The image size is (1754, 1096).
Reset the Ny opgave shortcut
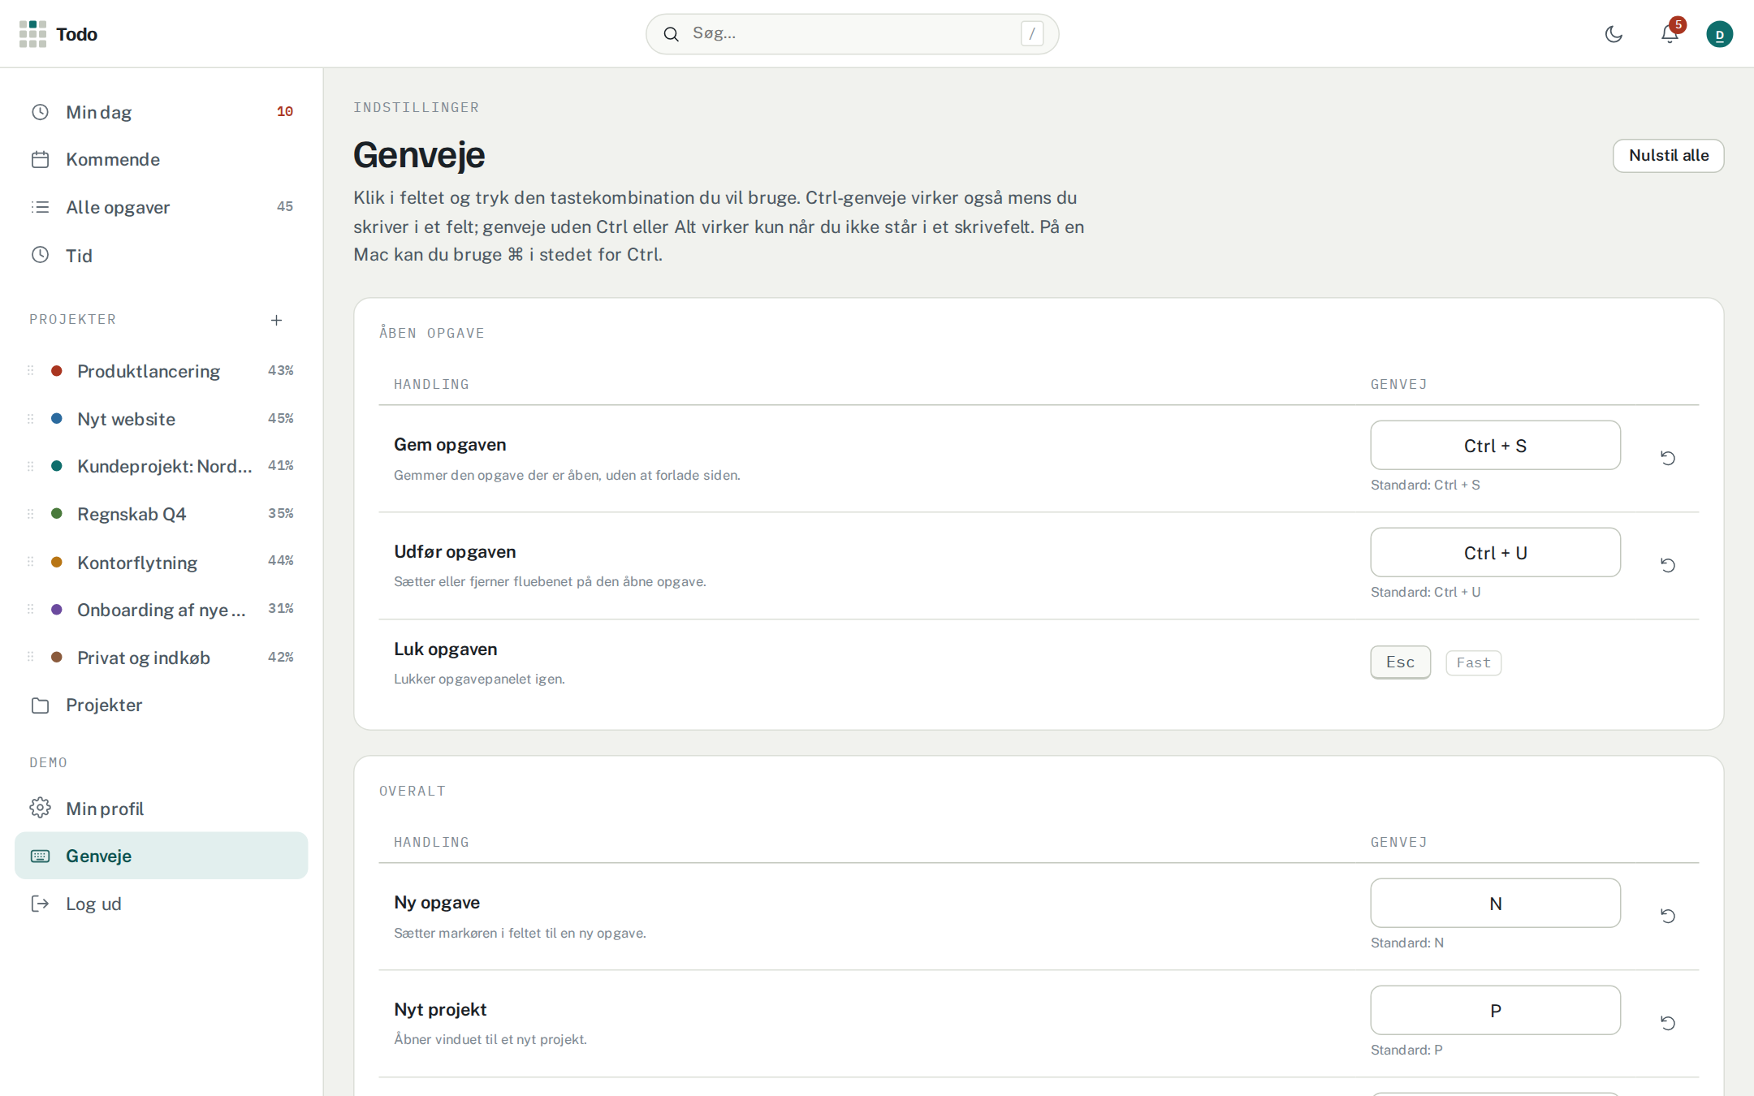(x=1668, y=916)
